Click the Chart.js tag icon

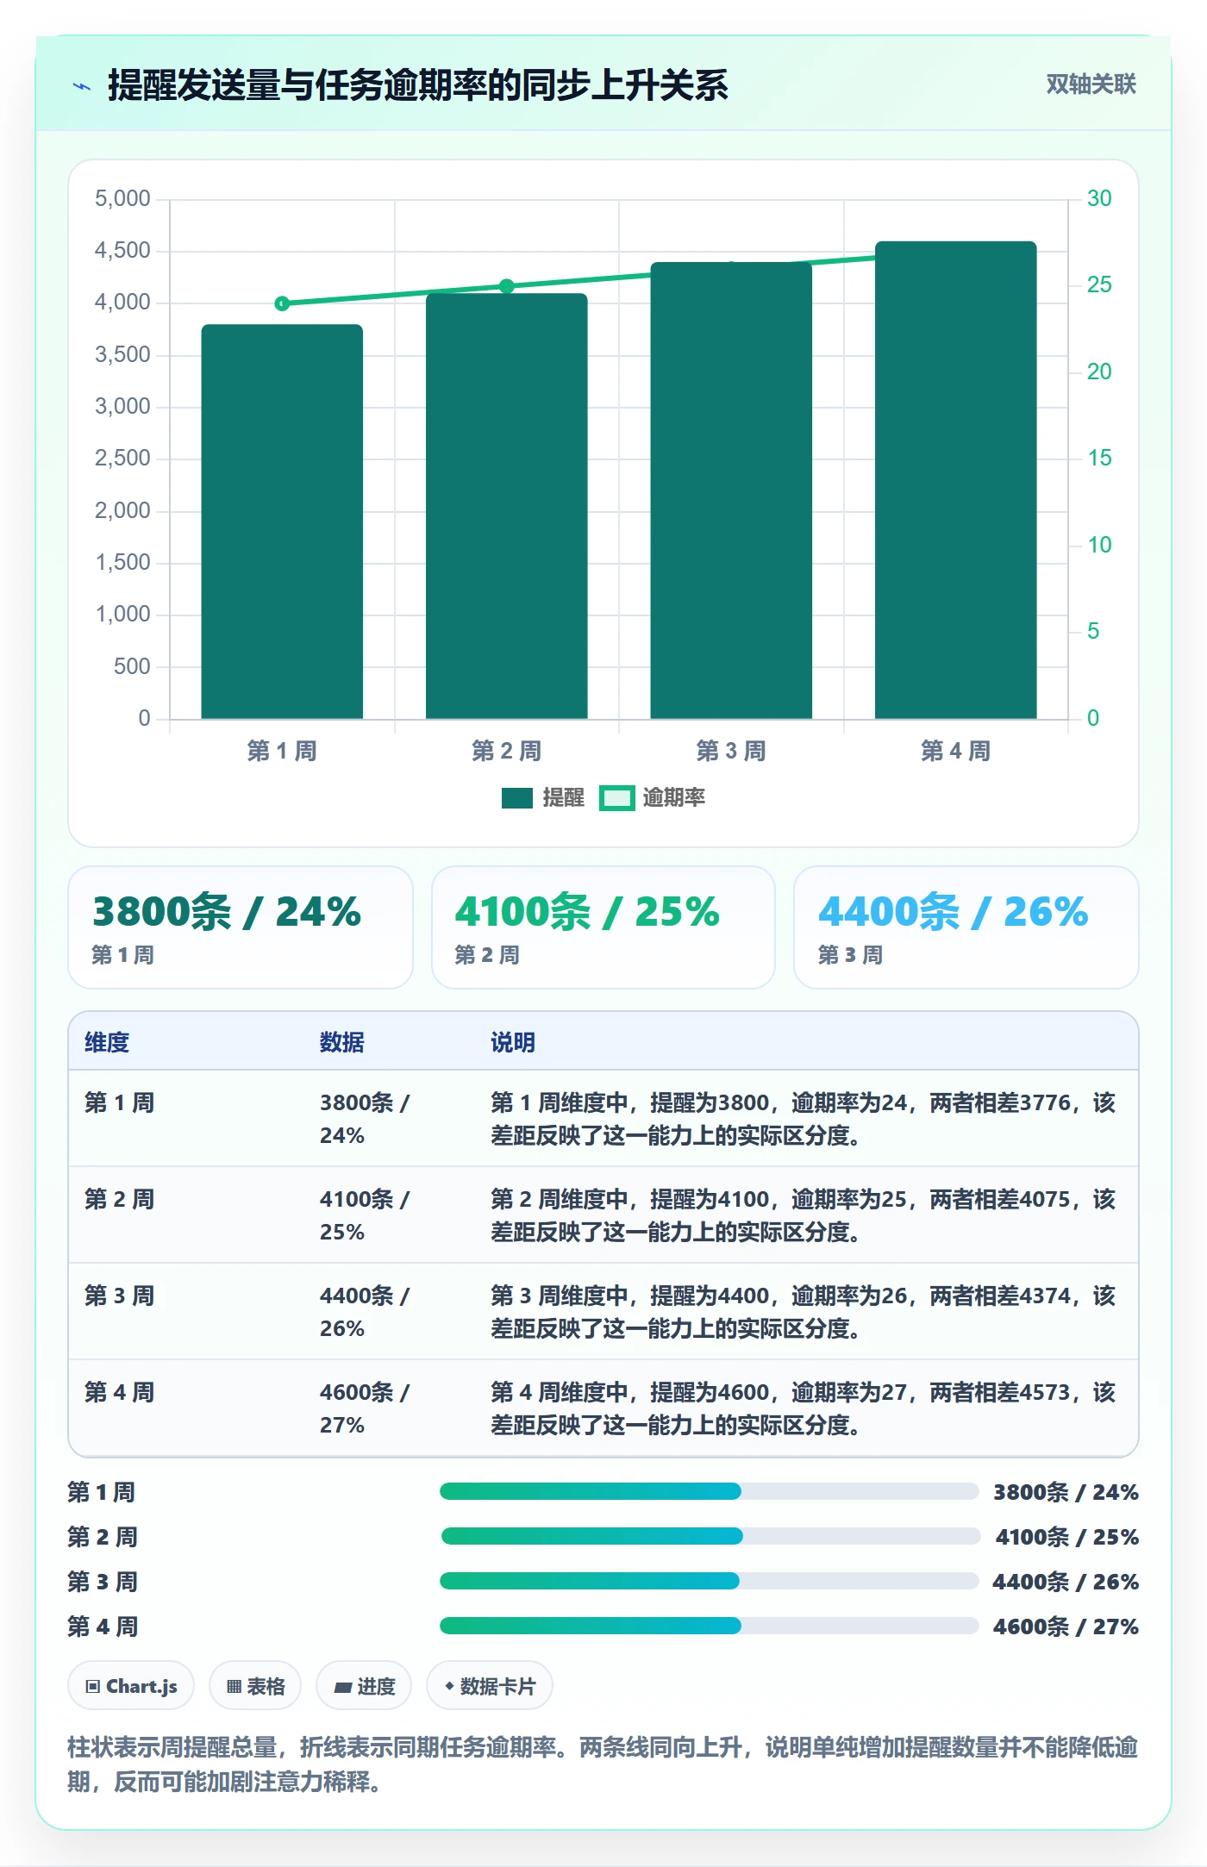pyautogui.click(x=93, y=1686)
